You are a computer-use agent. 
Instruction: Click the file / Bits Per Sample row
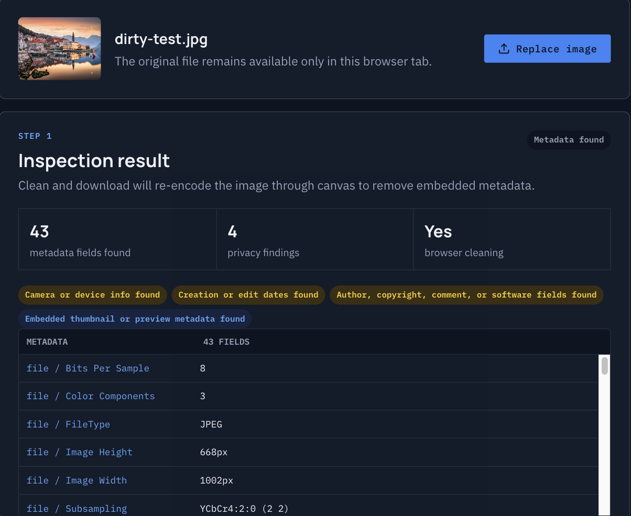tap(309, 368)
